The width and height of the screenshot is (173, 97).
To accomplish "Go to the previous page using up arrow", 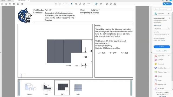I will coord(56,4).
